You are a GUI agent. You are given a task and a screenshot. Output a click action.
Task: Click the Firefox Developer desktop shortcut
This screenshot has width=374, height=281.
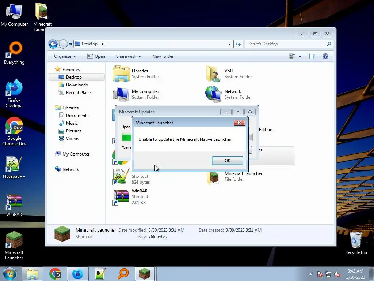click(x=14, y=93)
